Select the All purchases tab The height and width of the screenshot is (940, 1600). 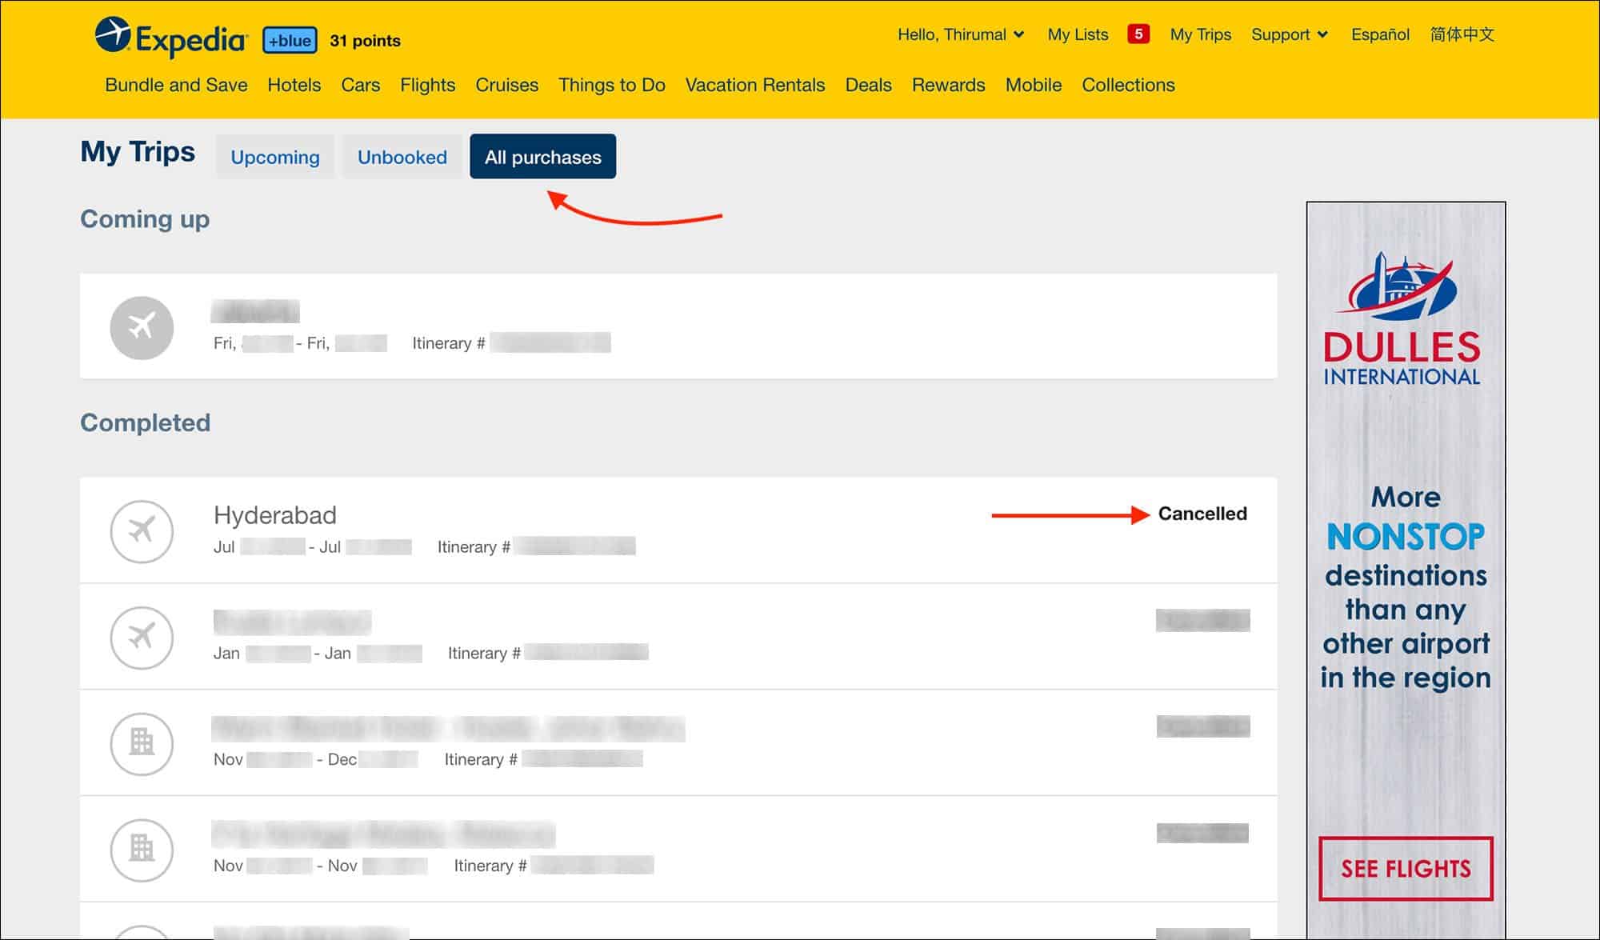(x=542, y=157)
